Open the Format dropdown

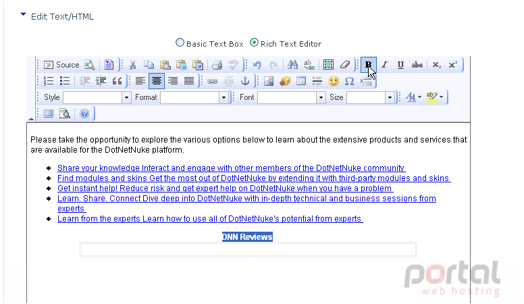click(194, 97)
